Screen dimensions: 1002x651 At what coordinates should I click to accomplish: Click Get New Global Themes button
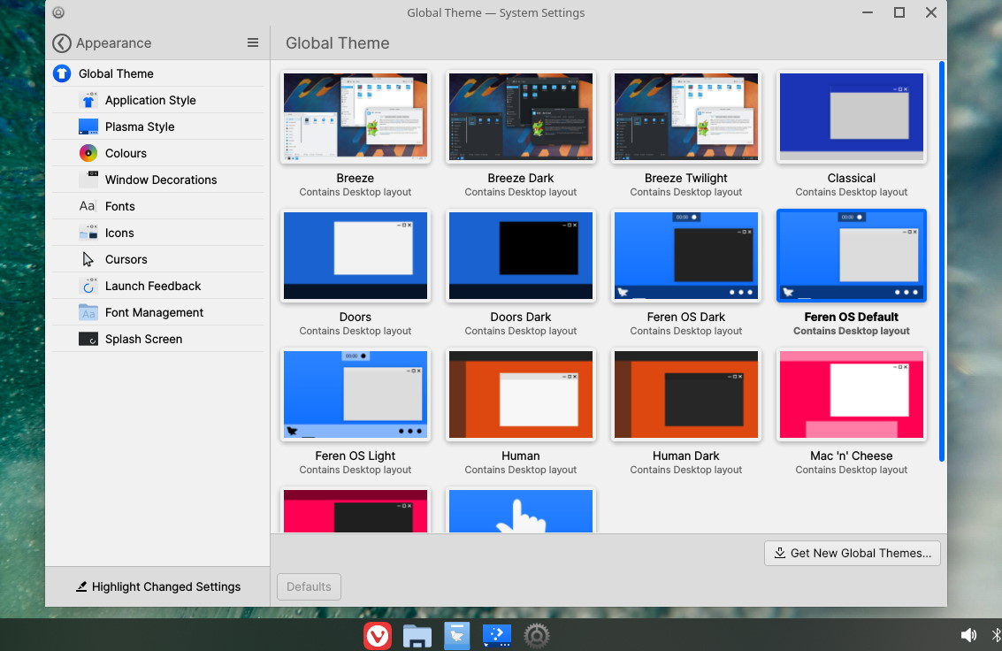853,553
